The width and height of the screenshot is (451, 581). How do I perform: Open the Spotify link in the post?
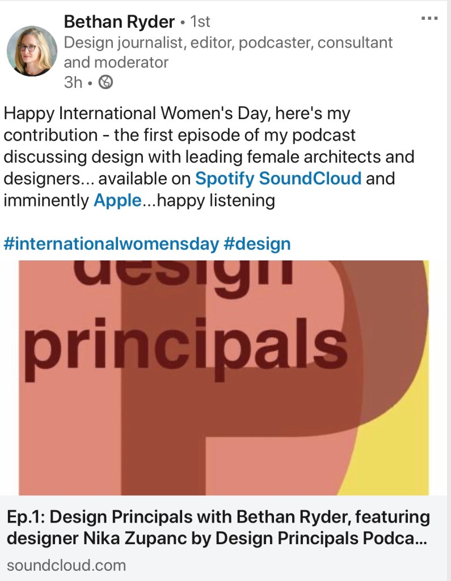(225, 179)
